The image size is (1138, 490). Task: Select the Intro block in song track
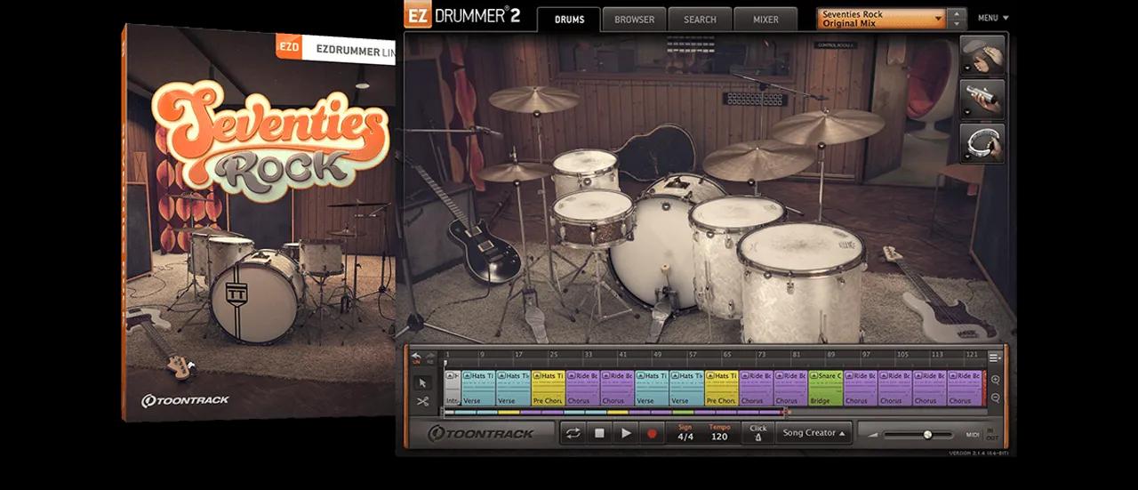coord(452,388)
